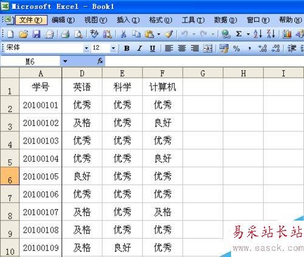Screen dimensions: 304x257
Task: Open the 视图(V) menu
Action: (x=95, y=20)
